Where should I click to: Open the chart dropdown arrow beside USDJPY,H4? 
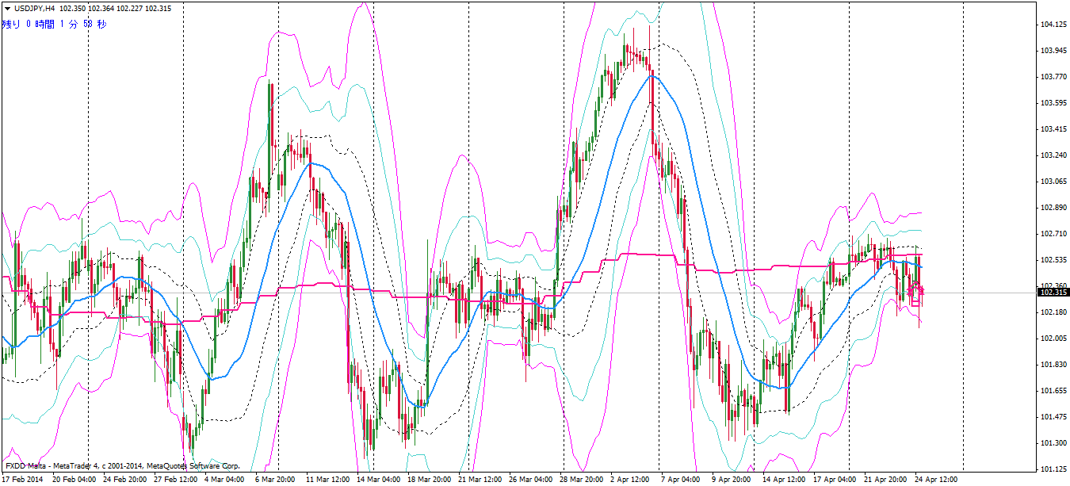click(7, 8)
